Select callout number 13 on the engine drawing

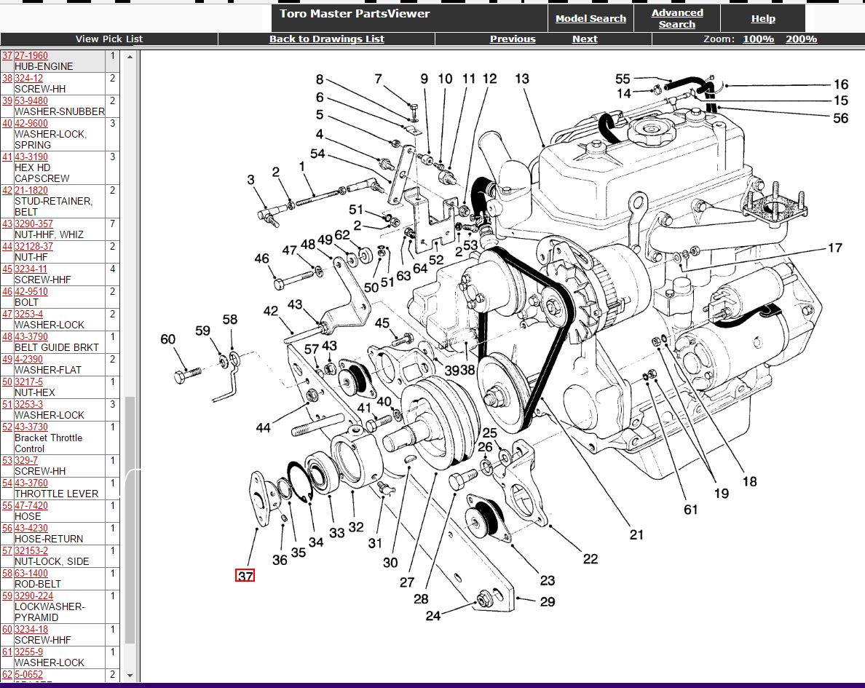click(521, 79)
